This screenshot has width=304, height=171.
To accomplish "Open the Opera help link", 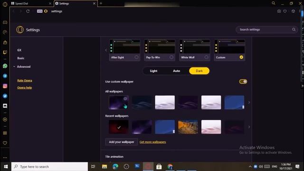I will [x=25, y=87].
